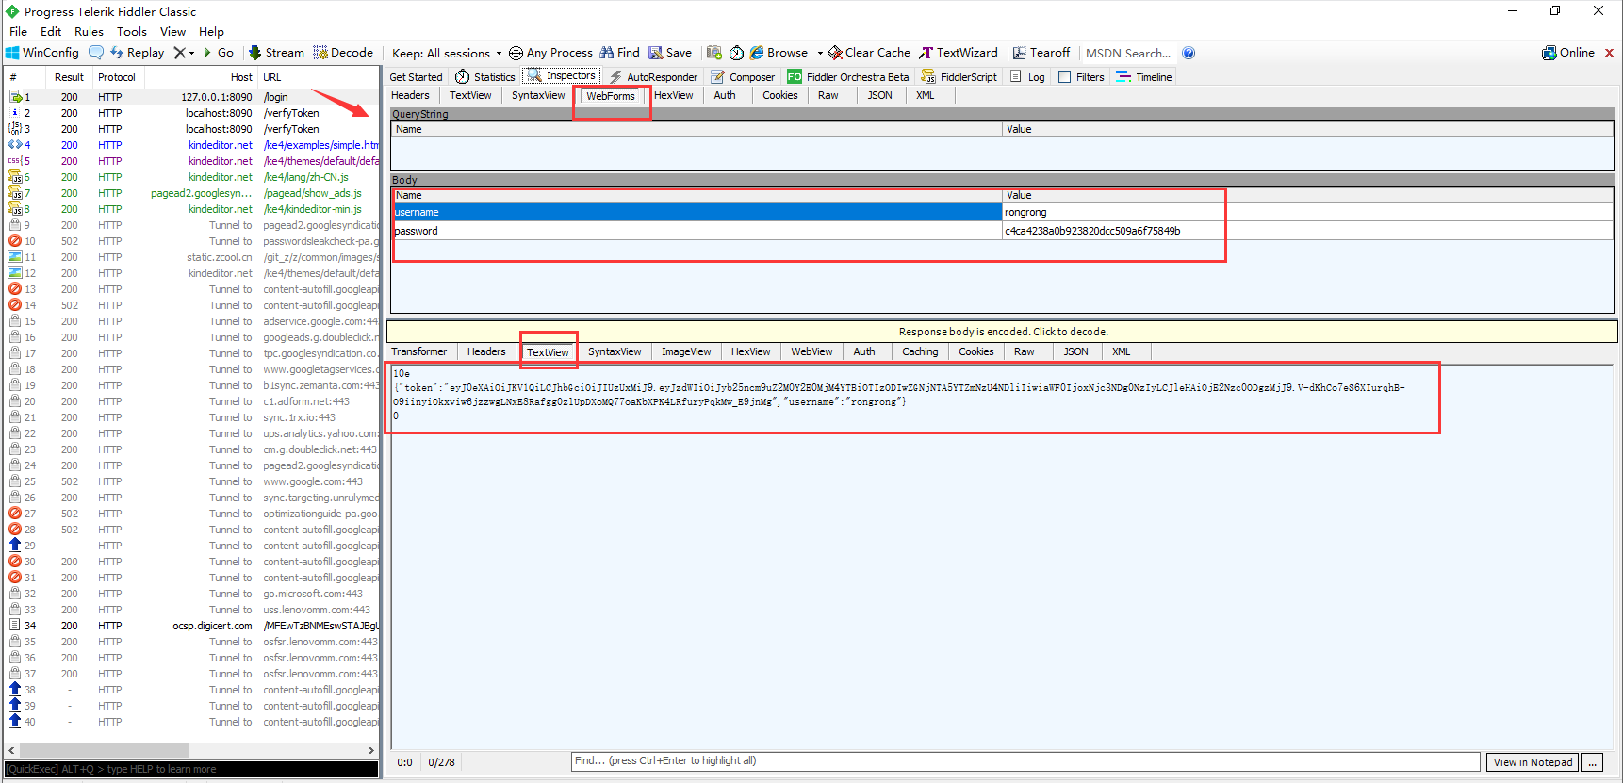Select the response Caching tab
The width and height of the screenshot is (1623, 783).
[x=920, y=351]
